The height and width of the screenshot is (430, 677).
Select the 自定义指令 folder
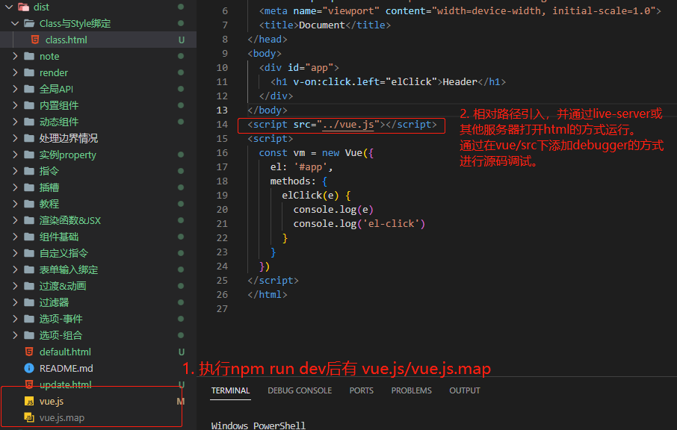[64, 253]
